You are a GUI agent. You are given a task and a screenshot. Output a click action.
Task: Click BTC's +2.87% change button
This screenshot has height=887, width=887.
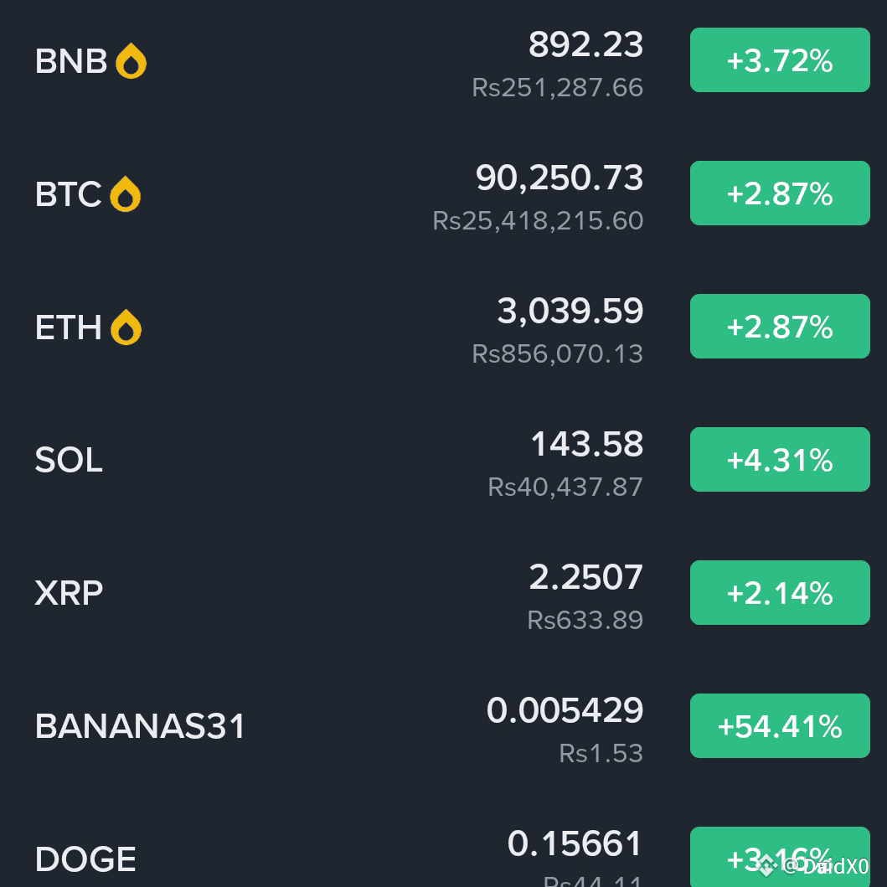[780, 193]
